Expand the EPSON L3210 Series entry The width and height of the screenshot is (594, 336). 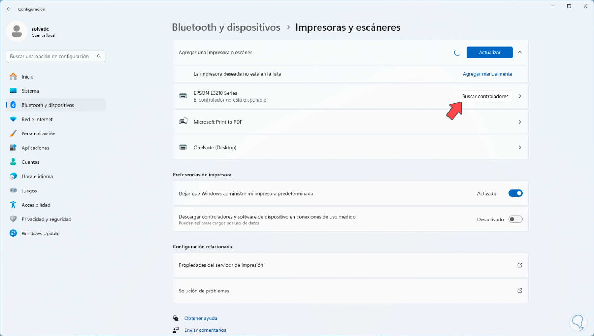pos(520,96)
